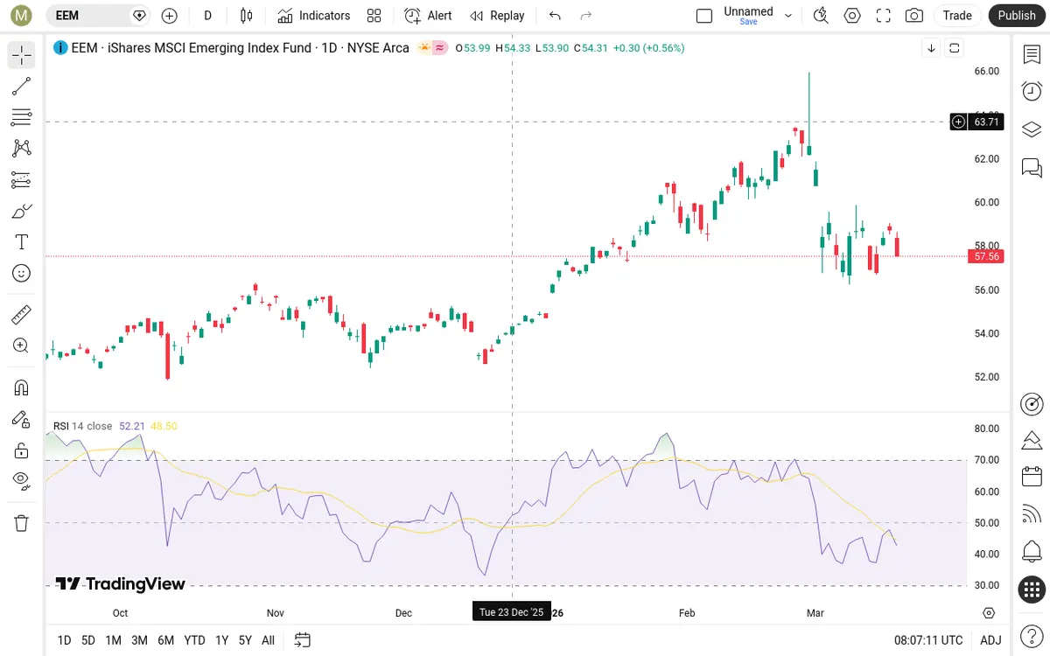Select the 6M time range
The height and width of the screenshot is (656, 1050).
166,640
